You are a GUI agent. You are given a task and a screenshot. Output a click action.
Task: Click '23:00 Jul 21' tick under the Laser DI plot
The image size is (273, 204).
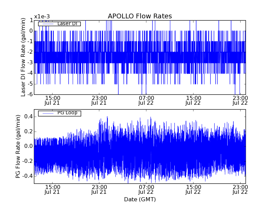[x=99, y=100]
